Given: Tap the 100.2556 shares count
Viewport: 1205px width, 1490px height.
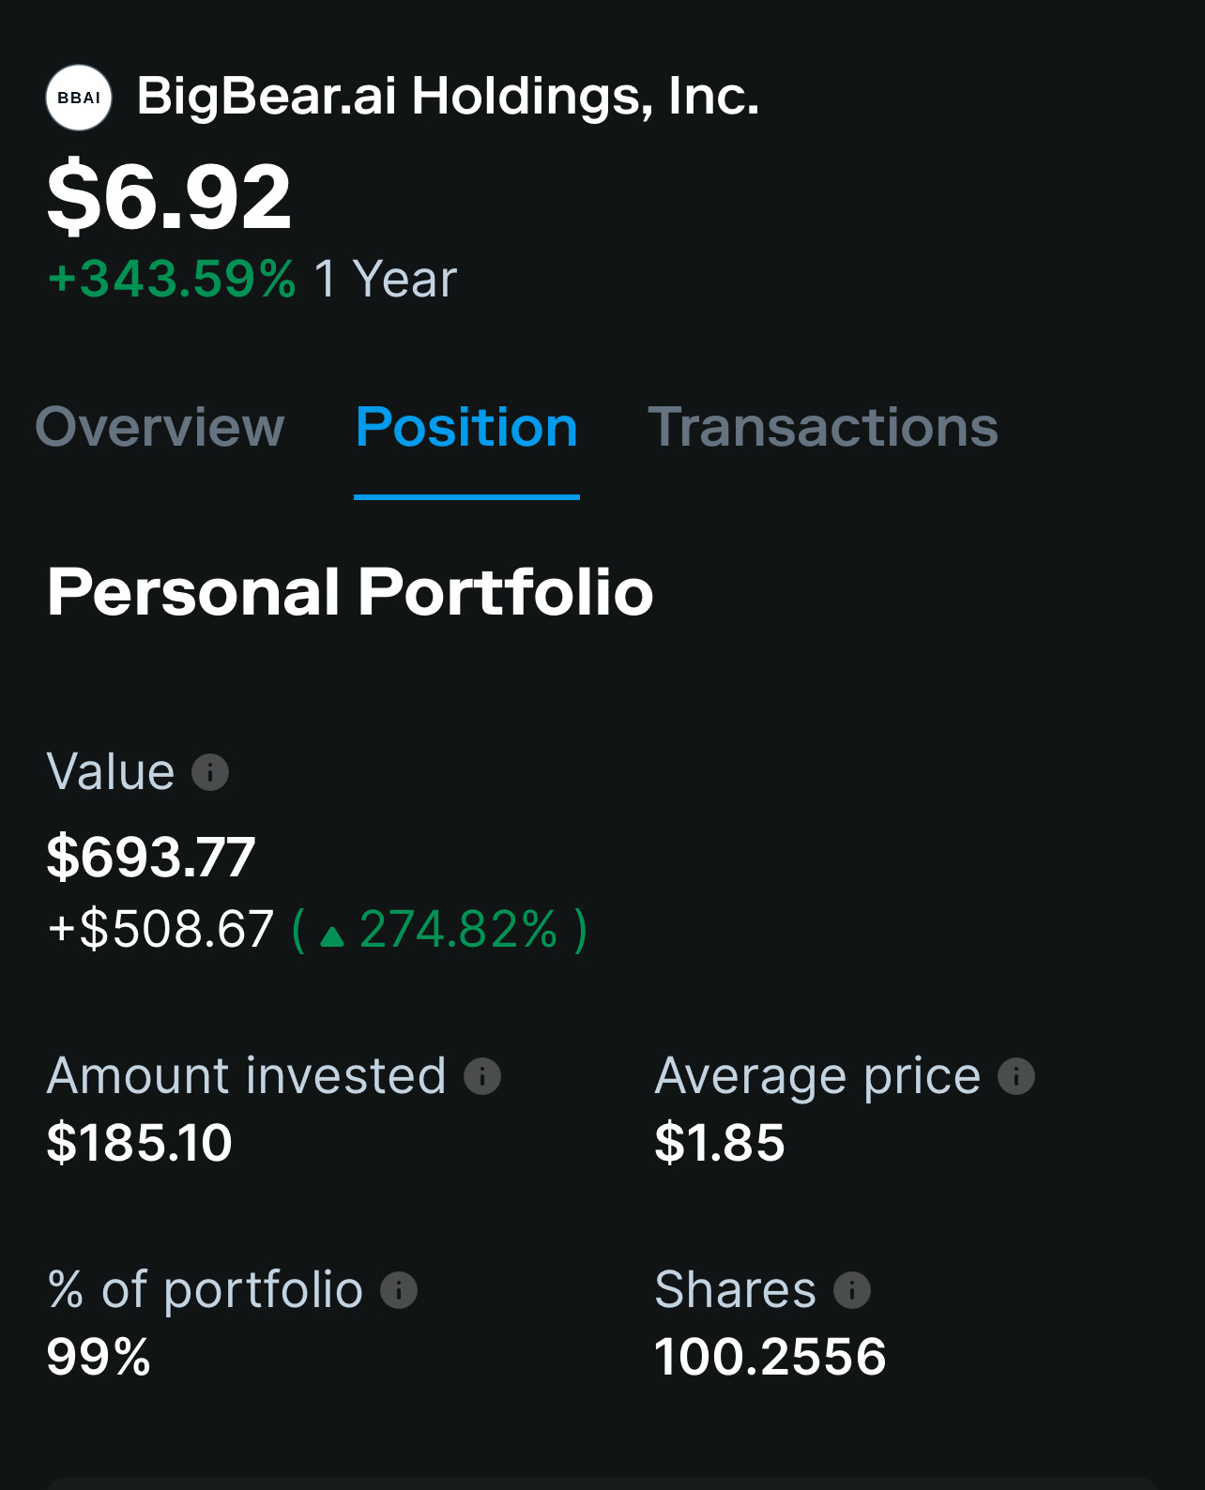Looking at the screenshot, I should click(x=770, y=1357).
